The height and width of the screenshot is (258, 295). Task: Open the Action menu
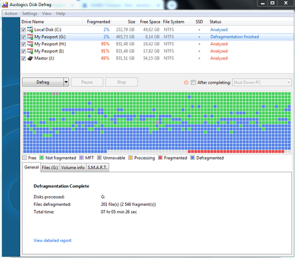tap(11, 13)
